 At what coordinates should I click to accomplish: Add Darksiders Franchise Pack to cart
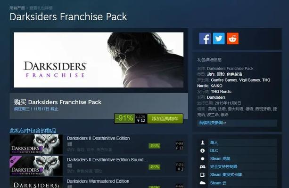pos(165,119)
